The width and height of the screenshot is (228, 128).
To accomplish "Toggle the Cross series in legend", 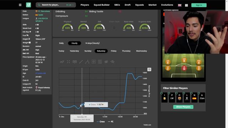I will [x=100, y=122].
